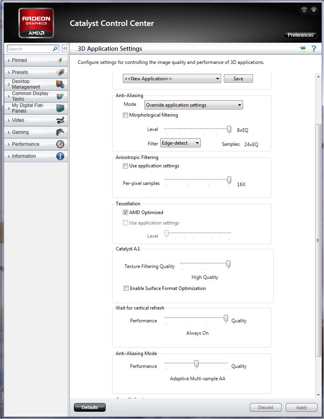Click the High Quality texture filtering label
Image resolution: width=324 pixels, height=419 pixels.
point(205,277)
